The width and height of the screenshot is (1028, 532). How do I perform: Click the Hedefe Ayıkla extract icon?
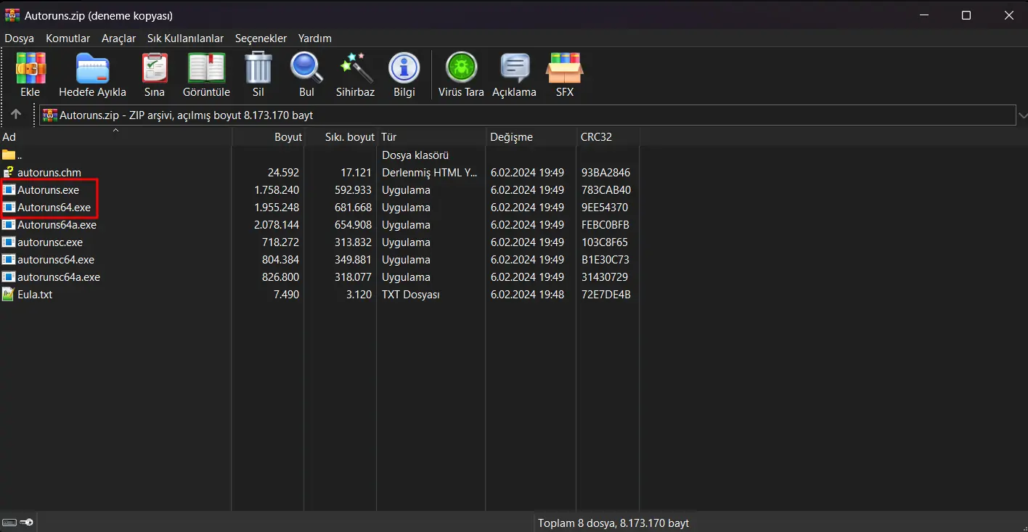click(92, 68)
